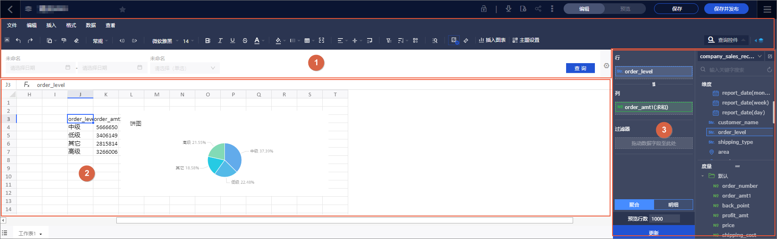The height and width of the screenshot is (239, 777).
Task: Open the cell borders grid dropdown
Action: (x=309, y=40)
